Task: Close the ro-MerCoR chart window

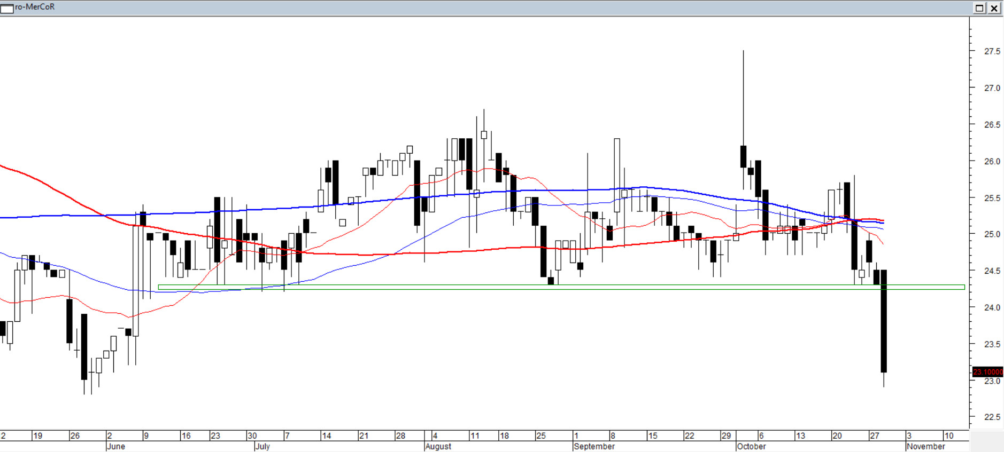Action: pos(994,8)
